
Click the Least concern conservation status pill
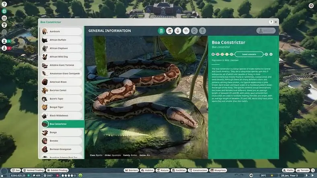(249, 54)
